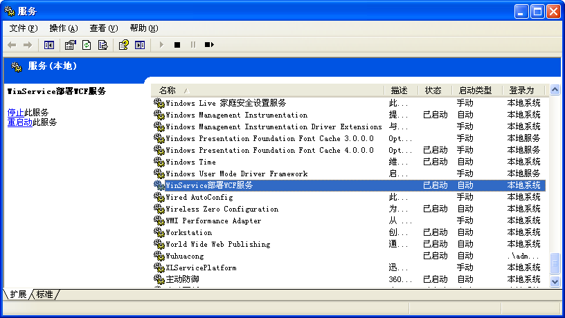Sort by the 名称 column header
This screenshot has width=565, height=318.
pos(267,91)
